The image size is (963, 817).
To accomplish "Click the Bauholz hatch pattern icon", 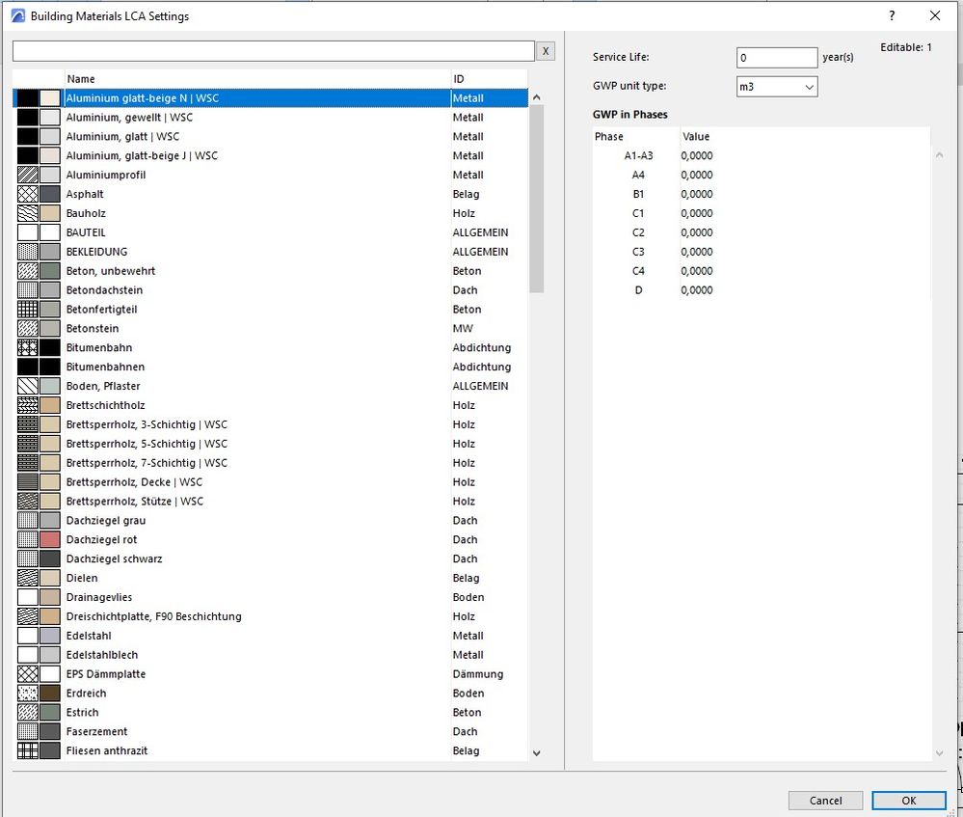I will 28,213.
